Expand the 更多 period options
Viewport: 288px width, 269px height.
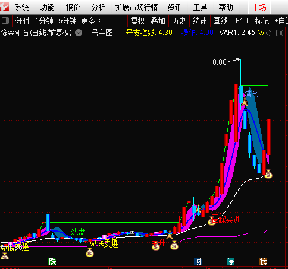point(92,21)
